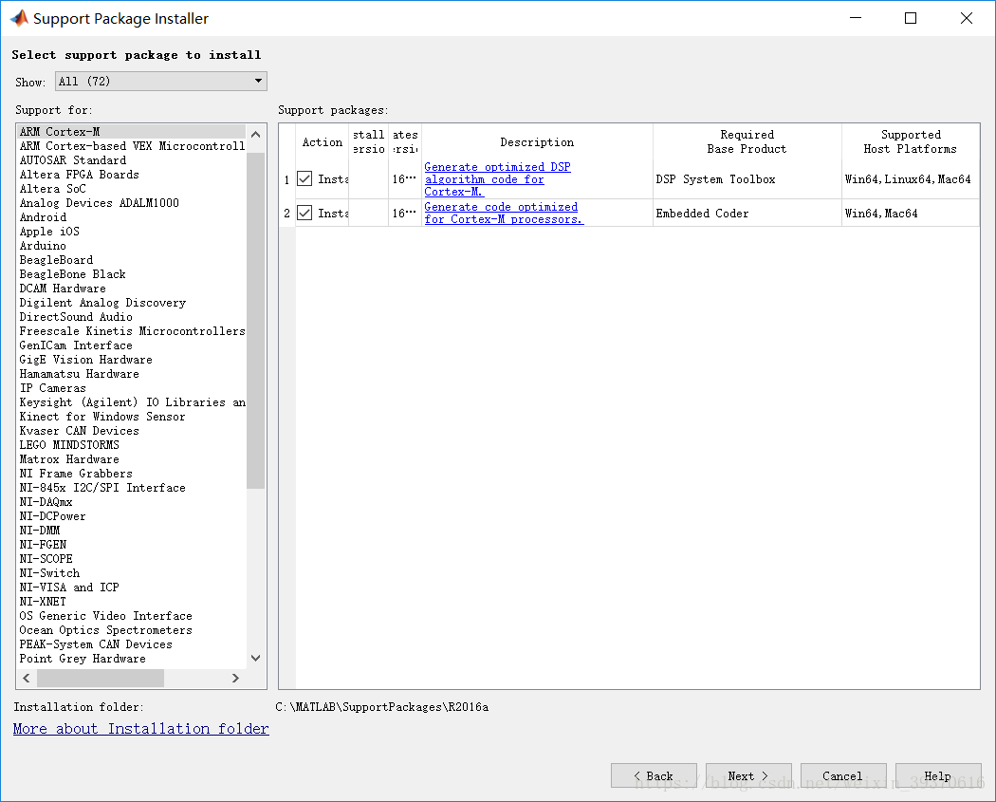
Task: Select PEAK-System CAN Devices entry
Action: pos(132,644)
